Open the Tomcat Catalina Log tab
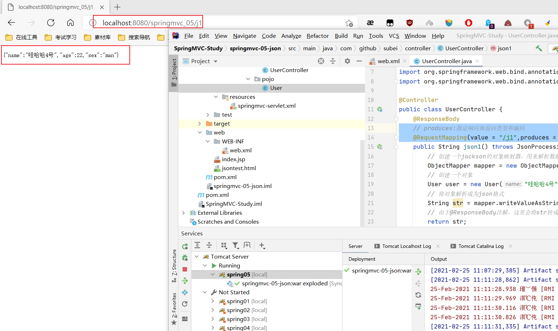This screenshot has width=558, height=331. pos(480,246)
